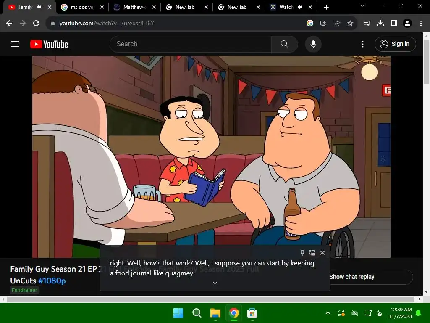Screen dimensions: 430x323
Task: Bookmark this tab with star icon
Action: point(350,24)
